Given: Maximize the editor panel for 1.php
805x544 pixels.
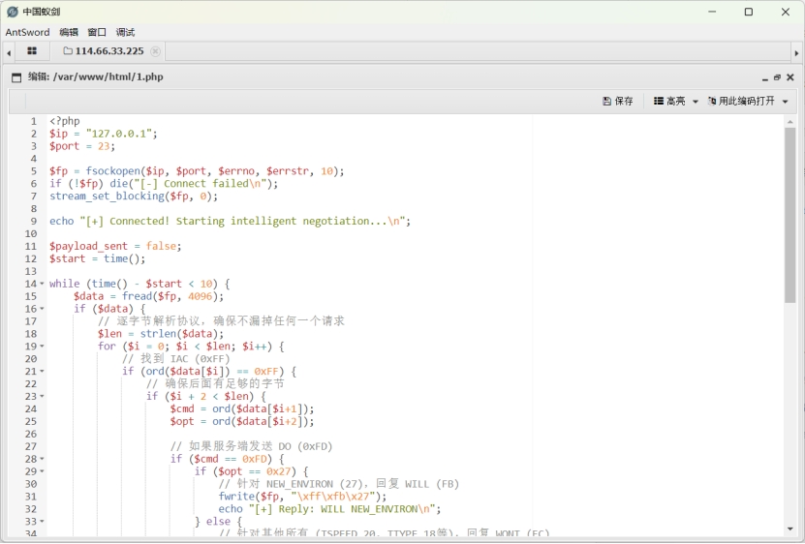Looking at the screenshot, I should pos(777,77).
